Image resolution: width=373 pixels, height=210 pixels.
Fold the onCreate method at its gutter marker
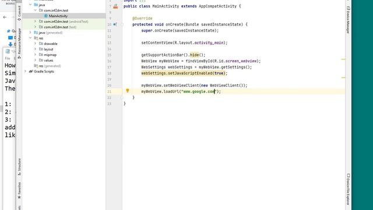coord(122,24)
